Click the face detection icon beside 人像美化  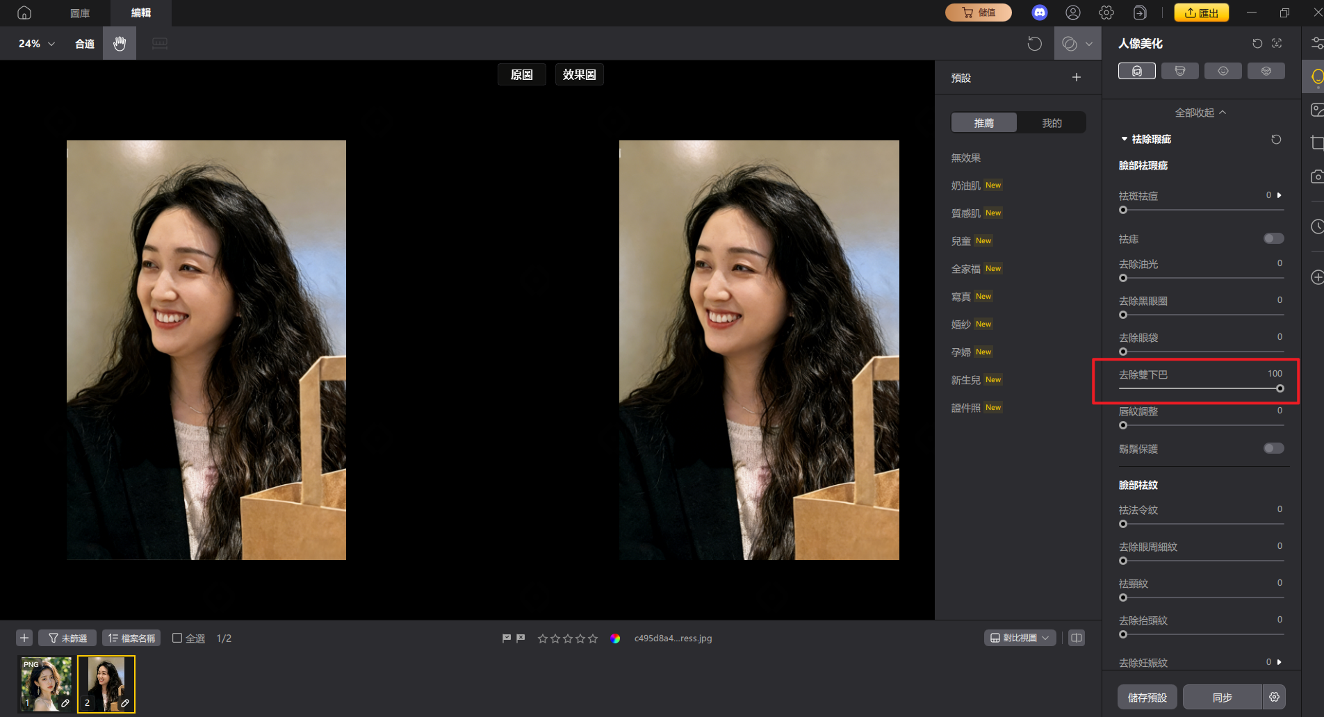coord(1276,43)
